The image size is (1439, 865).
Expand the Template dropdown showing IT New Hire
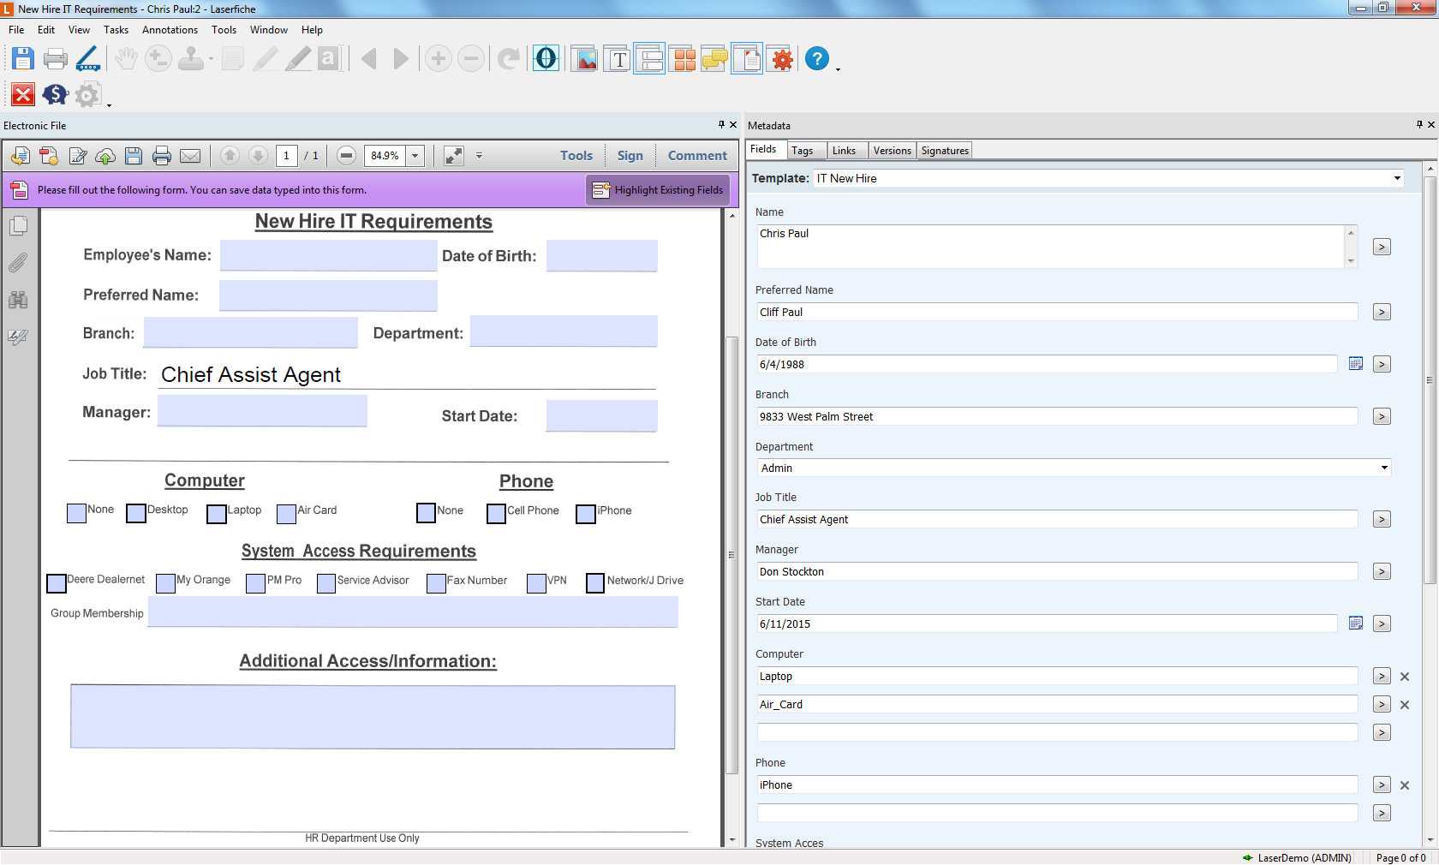(x=1397, y=178)
